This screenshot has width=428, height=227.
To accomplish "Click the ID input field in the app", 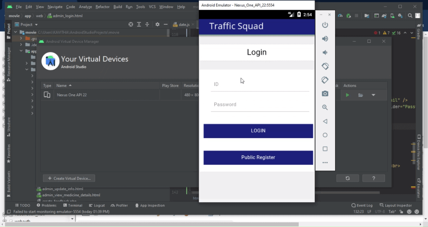I will pos(260,85).
